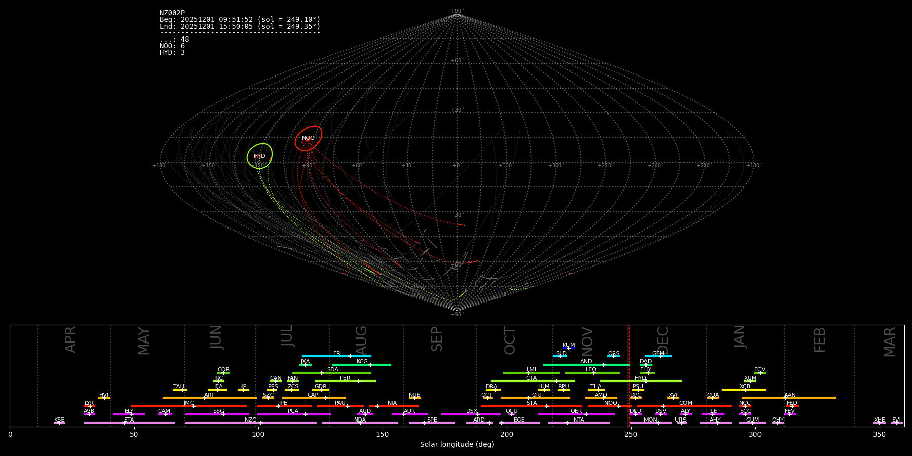Click the NZC shower label in timeline
912x456 pixels.
point(251,420)
